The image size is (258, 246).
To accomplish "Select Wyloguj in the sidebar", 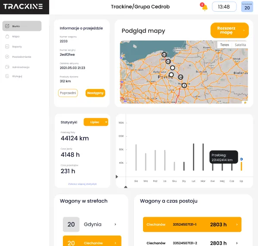I will (17, 76).
